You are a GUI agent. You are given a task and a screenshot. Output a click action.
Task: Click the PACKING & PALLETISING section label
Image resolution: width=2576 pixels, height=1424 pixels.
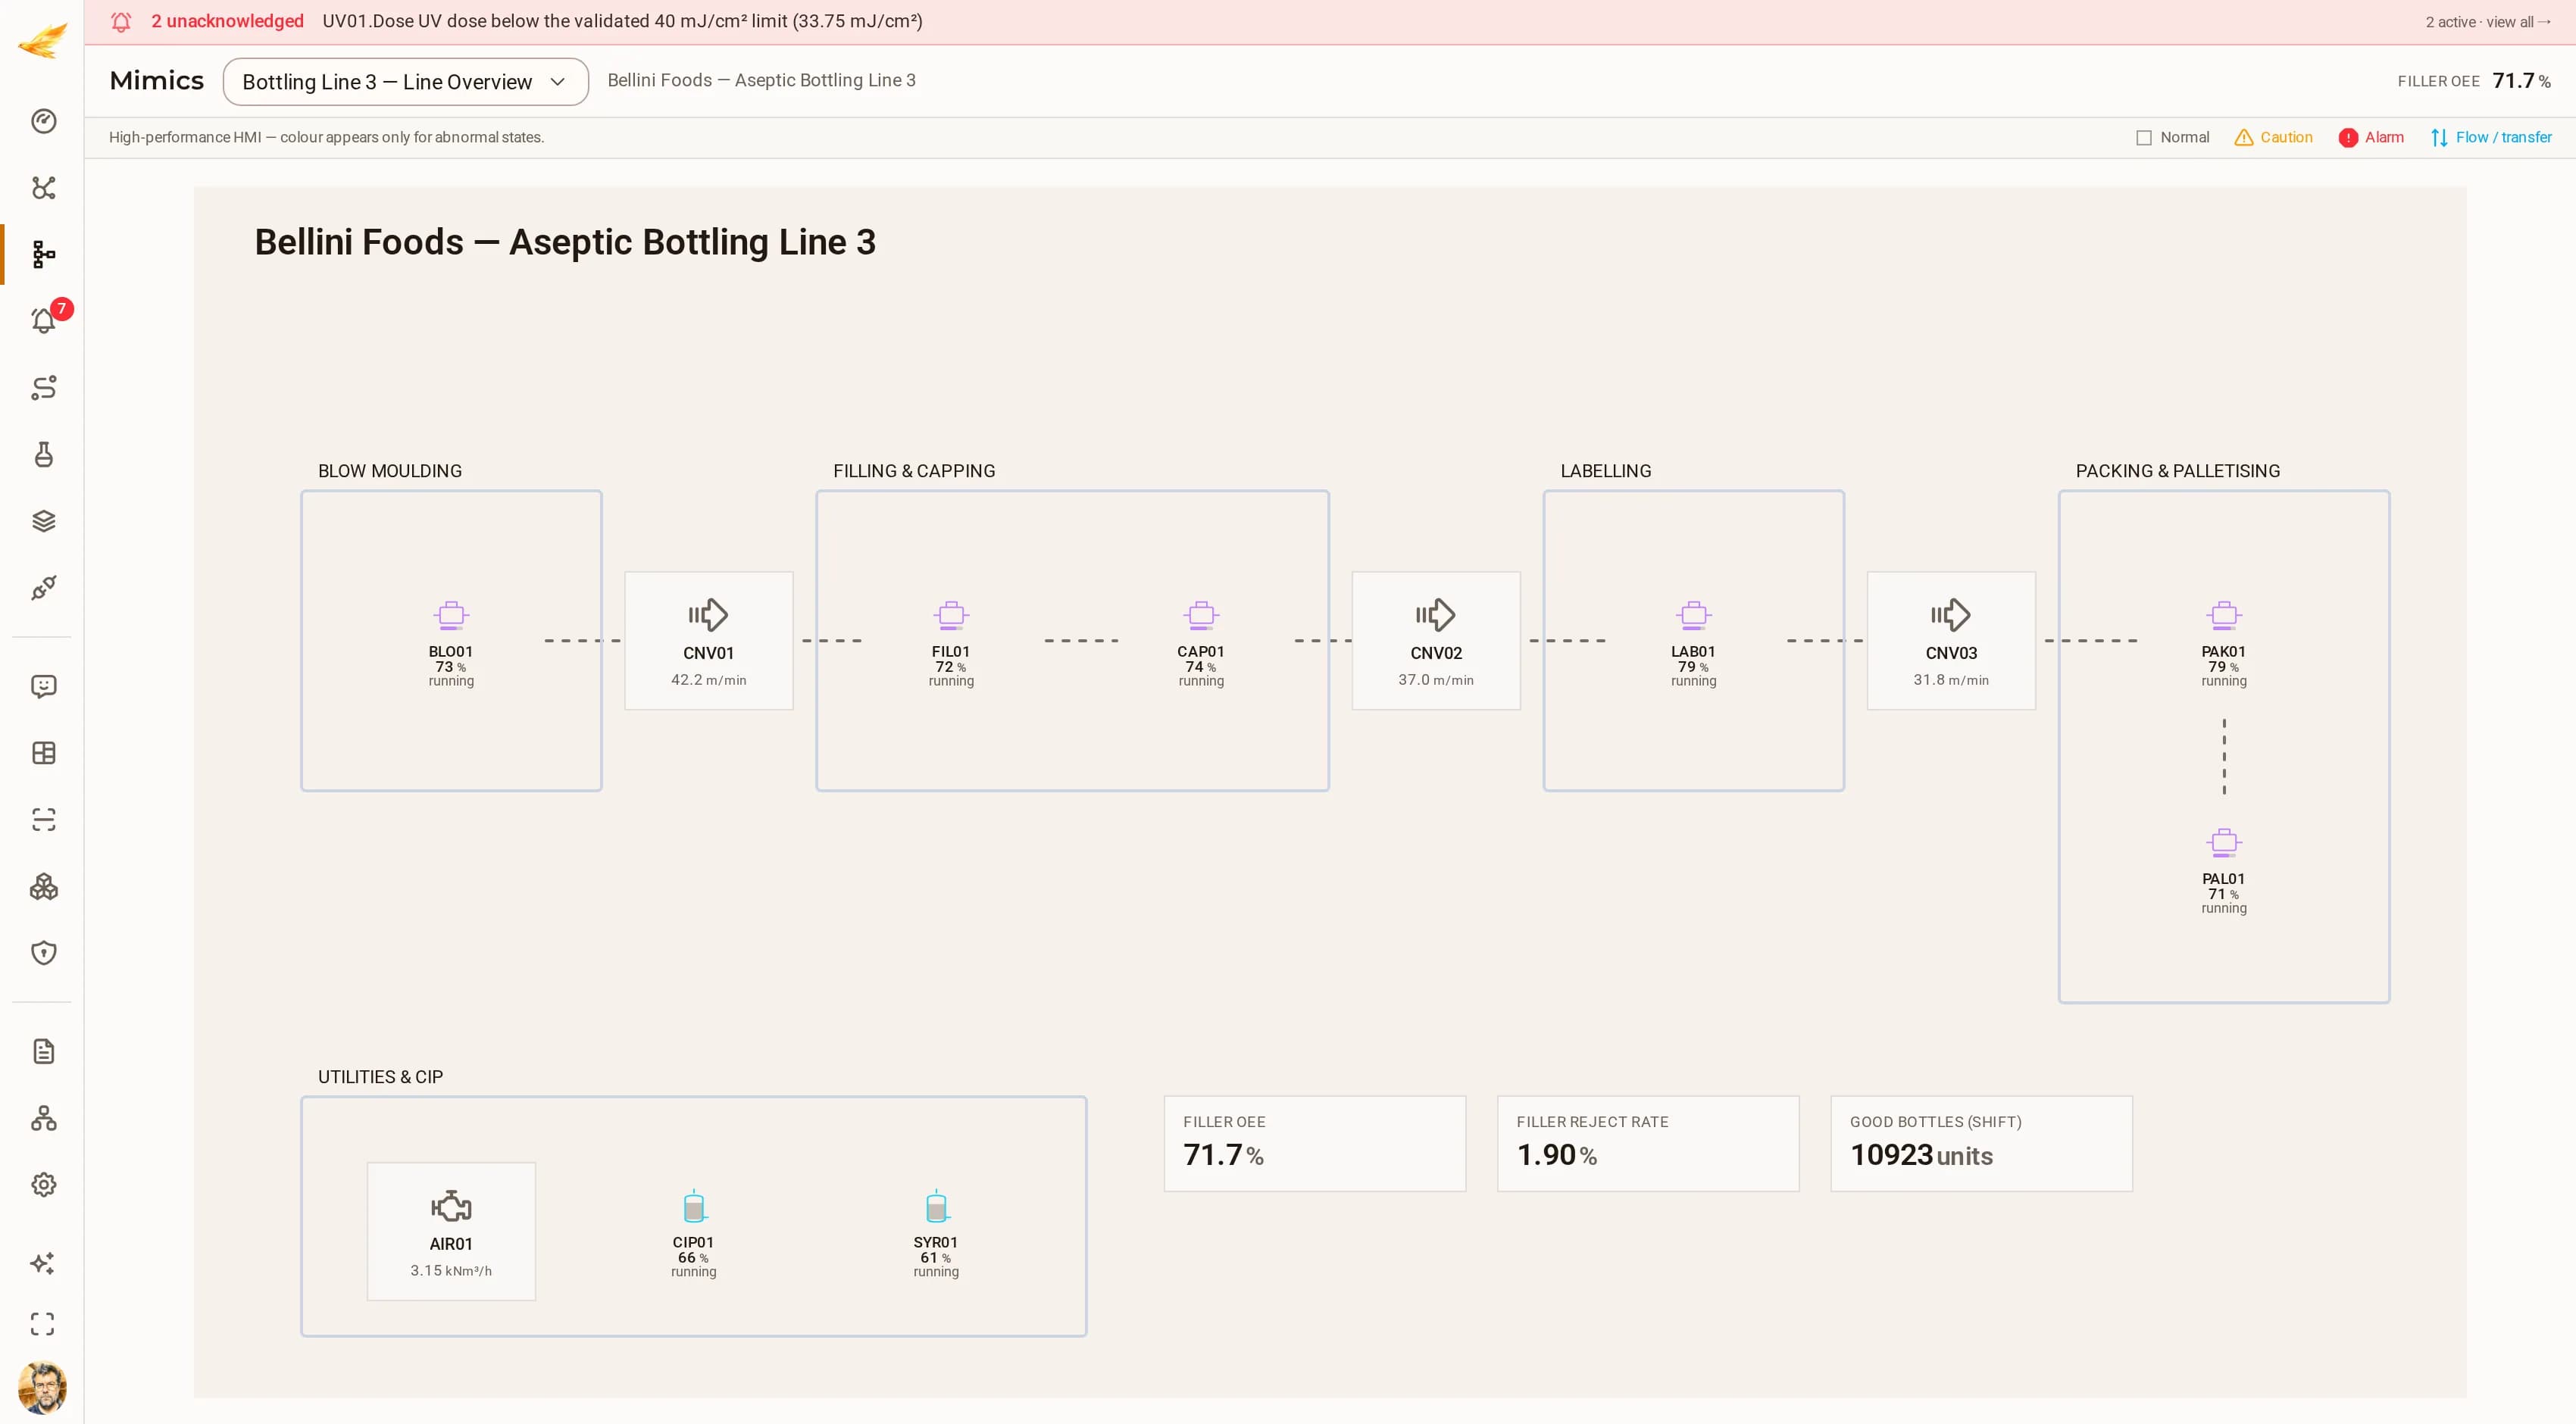pyautogui.click(x=2178, y=471)
